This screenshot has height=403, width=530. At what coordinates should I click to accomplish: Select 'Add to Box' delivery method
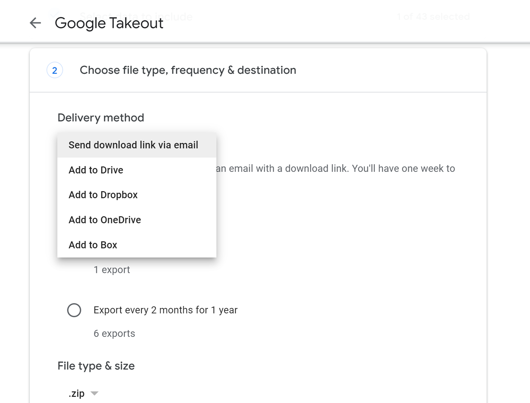coord(93,245)
